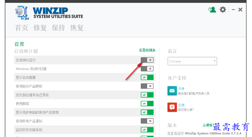This screenshot has width=252, height=137.
Task: Switch off 显示我的电脑的其他产品推荐 toggle
Action: (147, 112)
